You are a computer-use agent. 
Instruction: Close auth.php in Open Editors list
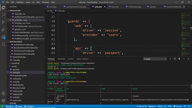pyautogui.click(x=10, y=20)
